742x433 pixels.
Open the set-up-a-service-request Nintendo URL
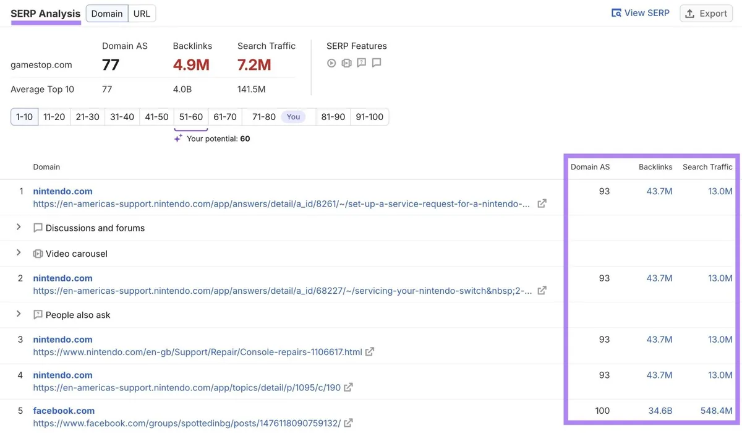pyautogui.click(x=282, y=204)
